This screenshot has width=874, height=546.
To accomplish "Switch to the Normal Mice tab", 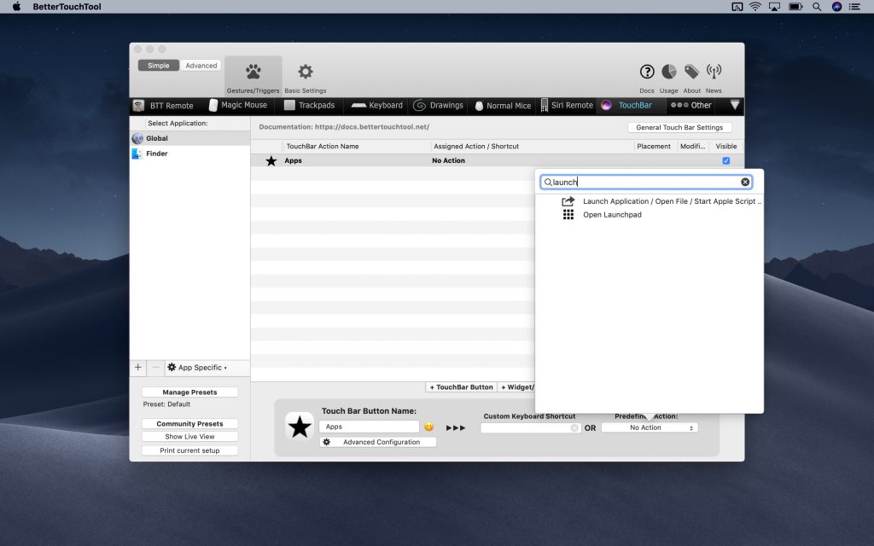I will pos(503,105).
